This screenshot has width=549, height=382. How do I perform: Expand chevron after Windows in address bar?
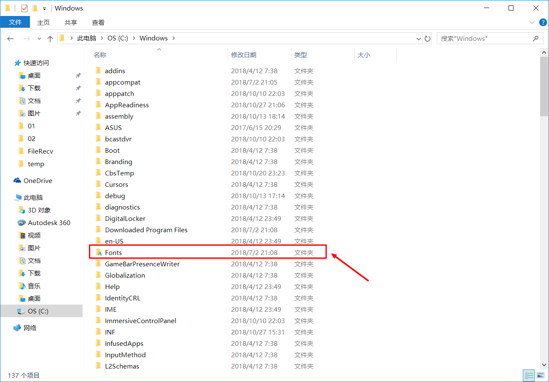(x=173, y=38)
